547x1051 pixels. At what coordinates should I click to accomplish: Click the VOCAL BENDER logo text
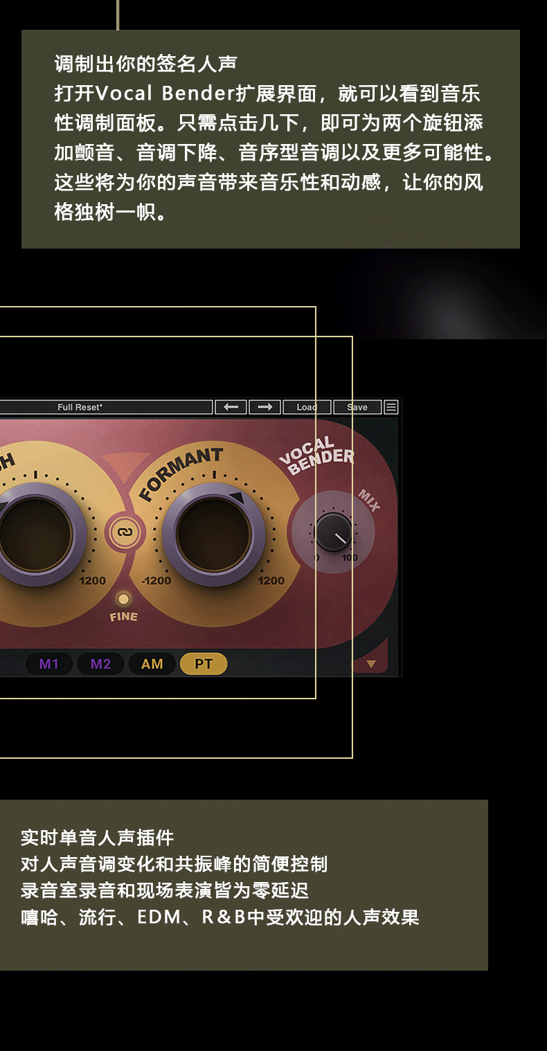[x=317, y=456]
